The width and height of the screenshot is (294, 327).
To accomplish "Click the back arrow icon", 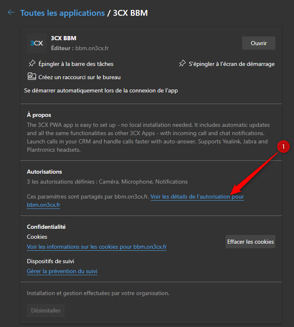I will click(x=11, y=12).
